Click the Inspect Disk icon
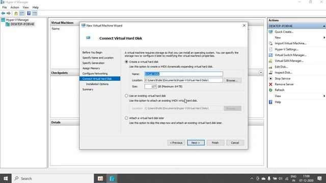Image resolution: width=326 pixels, height=183 pixels. click(x=270, y=72)
